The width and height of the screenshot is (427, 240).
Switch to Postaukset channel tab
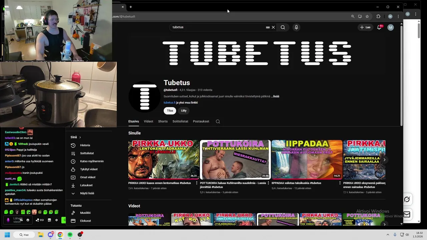click(201, 121)
